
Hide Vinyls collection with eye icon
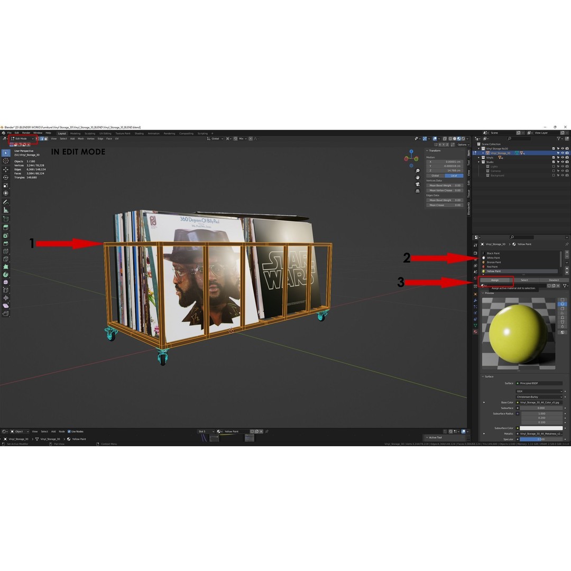tap(562, 158)
